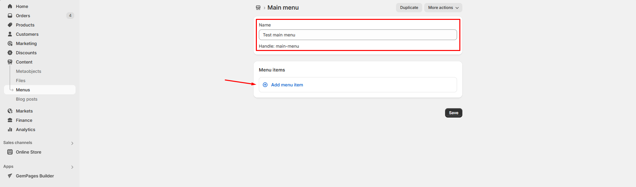Click the Customers person icon
Viewport: 636px width, 187px height.
10,34
